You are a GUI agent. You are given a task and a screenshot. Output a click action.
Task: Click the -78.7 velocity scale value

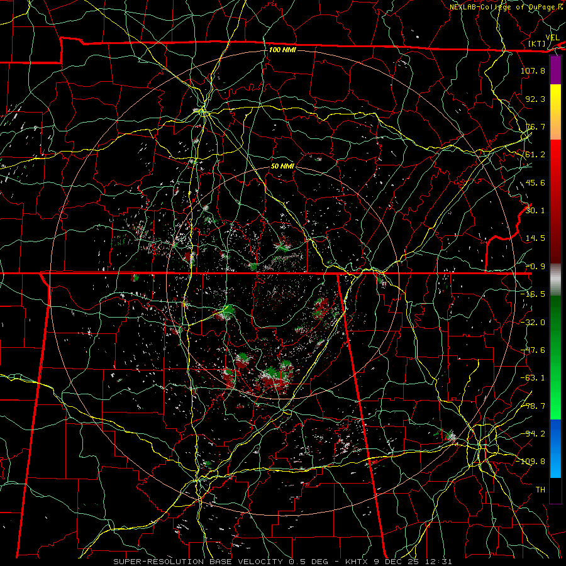[x=533, y=406]
